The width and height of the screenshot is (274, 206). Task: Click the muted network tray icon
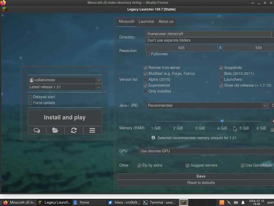[x=229, y=203]
